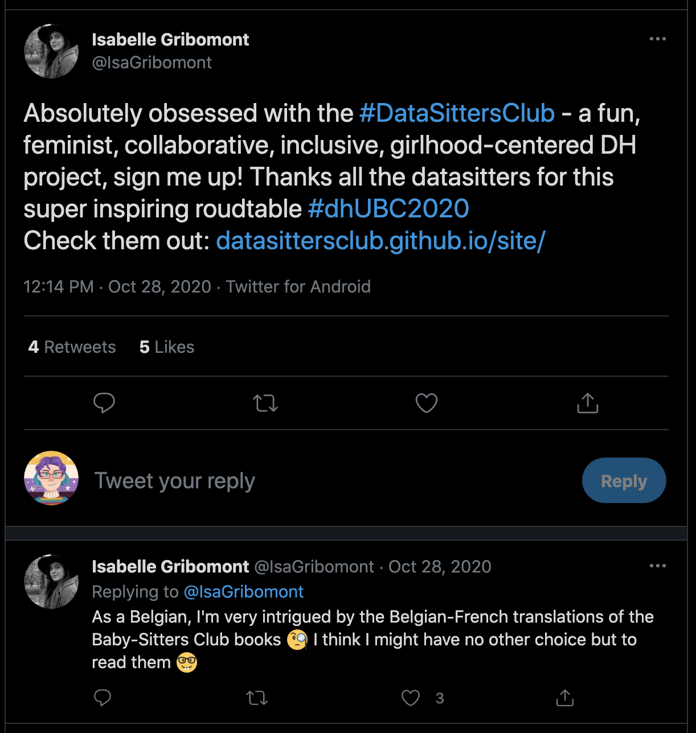This screenshot has width=696, height=733.
Task: Reply using the speech bubble icon on the Belgian tweet
Action: click(103, 697)
